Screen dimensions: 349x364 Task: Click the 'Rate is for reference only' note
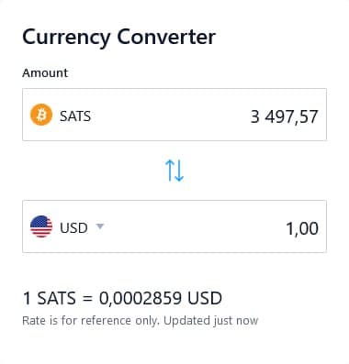point(91,321)
